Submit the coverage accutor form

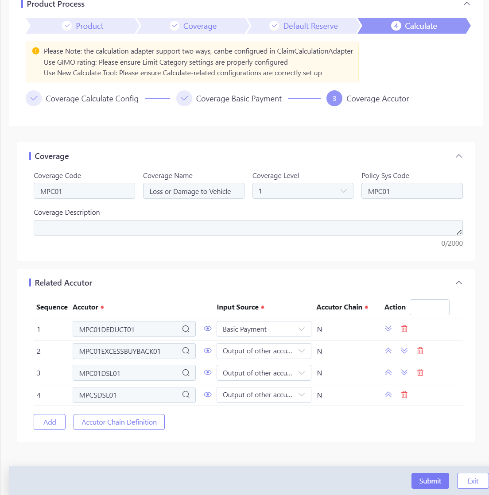(430, 481)
